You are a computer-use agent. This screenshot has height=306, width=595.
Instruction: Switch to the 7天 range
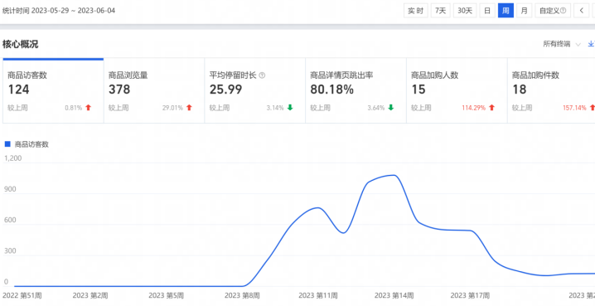tap(440, 11)
